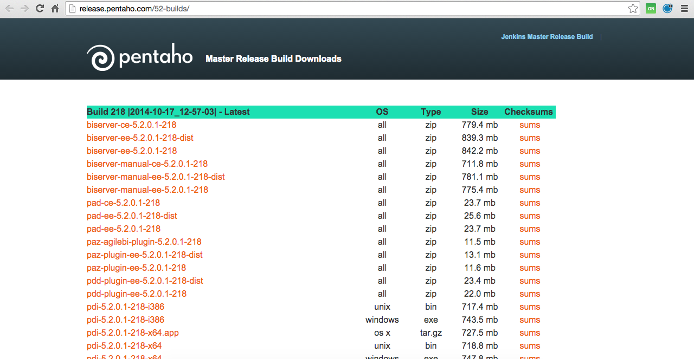Download the unix pdi-5.2.0.1-218-x64 bin
This screenshot has width=694, height=359.
[x=124, y=346]
